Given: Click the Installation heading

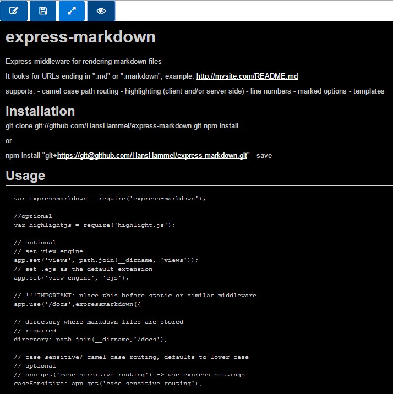Looking at the screenshot, I should [40, 111].
